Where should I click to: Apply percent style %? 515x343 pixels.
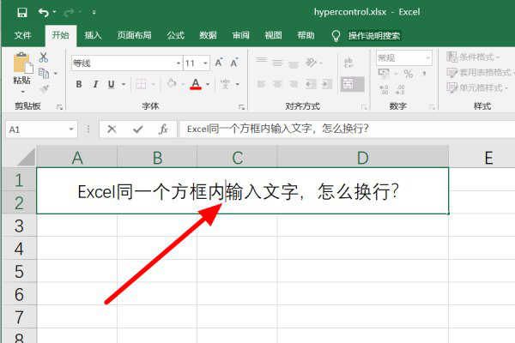point(409,74)
